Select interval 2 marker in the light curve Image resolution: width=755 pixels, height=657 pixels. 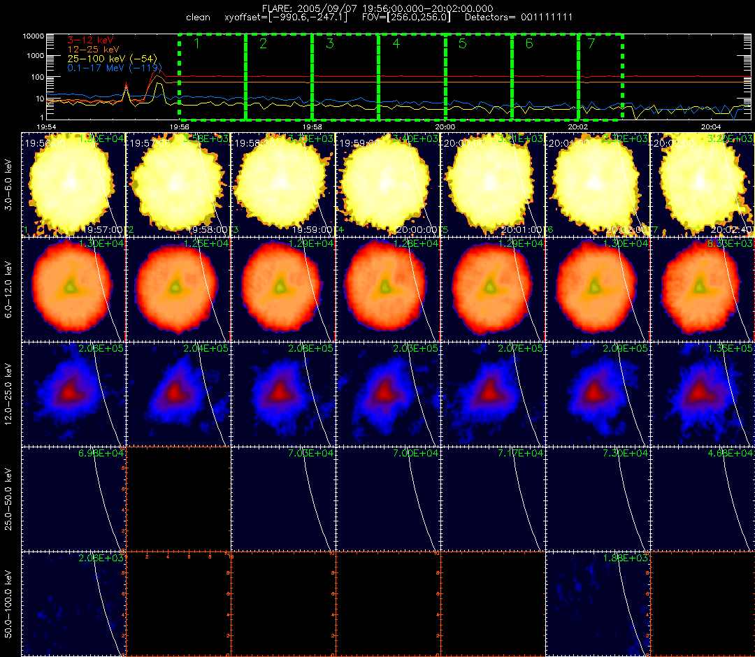tap(263, 44)
